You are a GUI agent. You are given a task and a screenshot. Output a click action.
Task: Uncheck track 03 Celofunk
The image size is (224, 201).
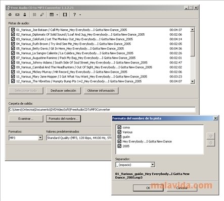coord(13,39)
